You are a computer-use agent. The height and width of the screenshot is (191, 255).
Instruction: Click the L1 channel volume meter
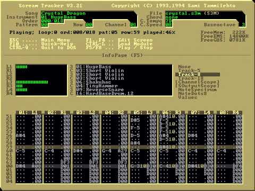pos(41,67)
